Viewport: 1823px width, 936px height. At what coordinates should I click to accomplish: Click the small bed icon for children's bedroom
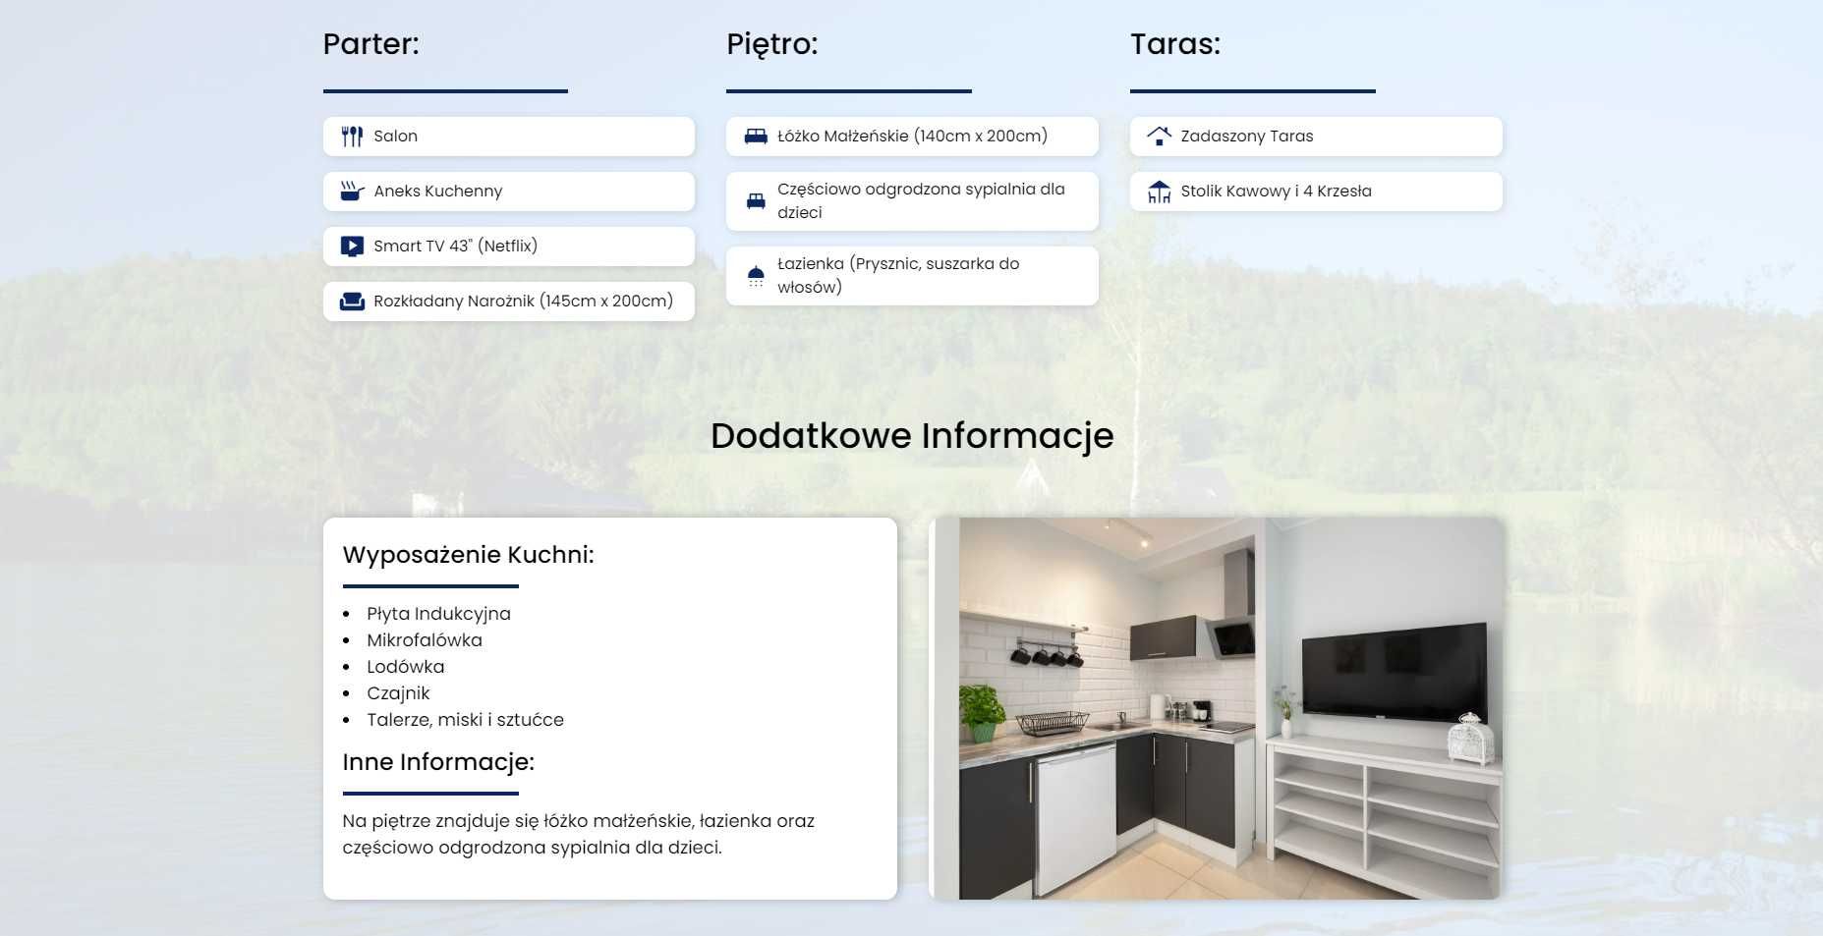(756, 201)
